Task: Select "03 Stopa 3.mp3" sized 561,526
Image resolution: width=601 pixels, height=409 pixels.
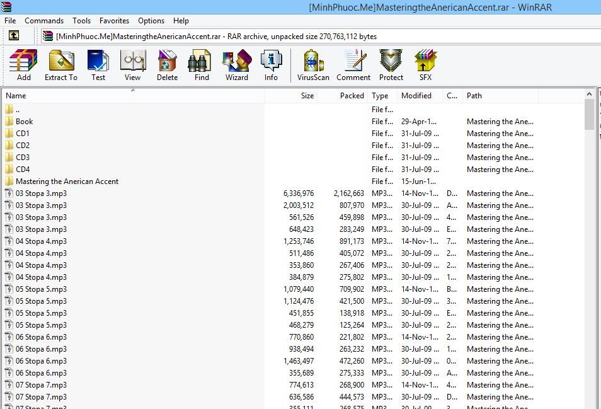Action: click(x=41, y=217)
